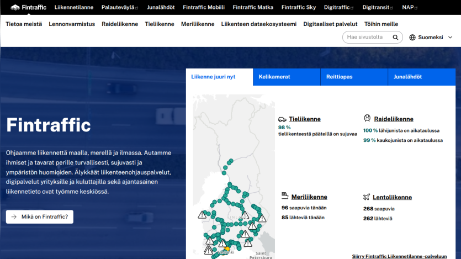Click '268 saapuvia' flight text
461x259 pixels.
tap(379, 209)
